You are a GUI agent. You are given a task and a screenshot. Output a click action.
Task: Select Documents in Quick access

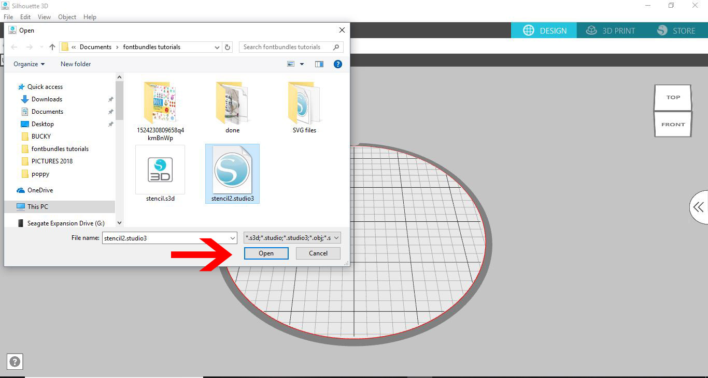[x=47, y=112]
